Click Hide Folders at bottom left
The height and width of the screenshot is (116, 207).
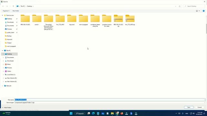tap(6, 108)
